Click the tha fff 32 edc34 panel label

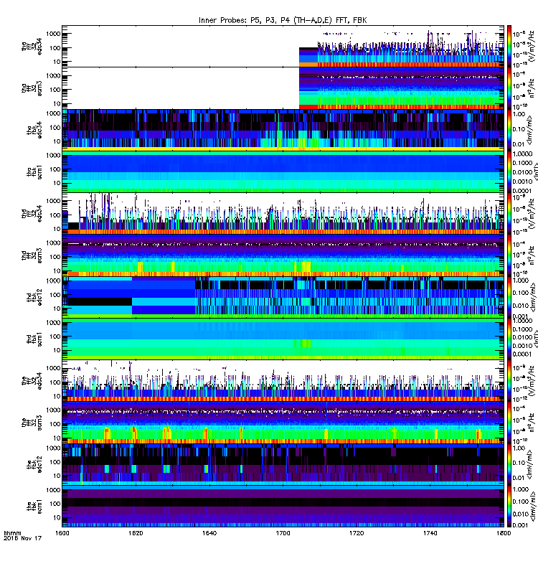pos(32,47)
